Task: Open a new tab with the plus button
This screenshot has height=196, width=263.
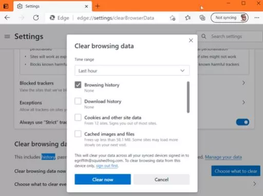Action: pos(98,6)
